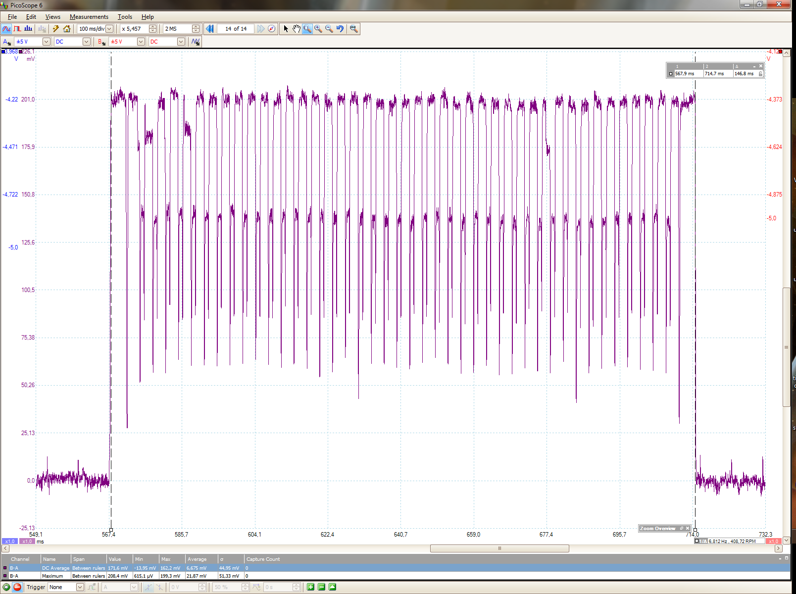
Task: Add a measurement with green plus
Action: pyautogui.click(x=310, y=587)
